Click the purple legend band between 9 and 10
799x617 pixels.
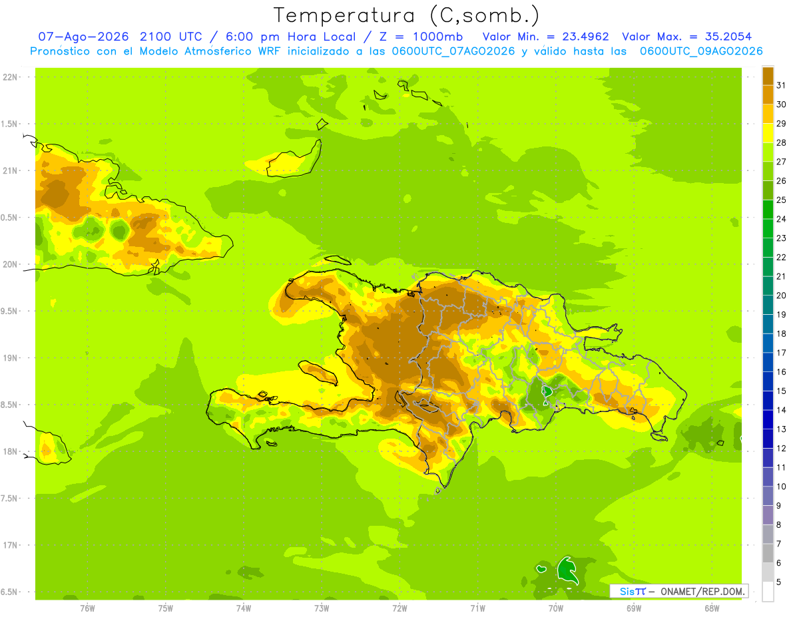pos(768,496)
